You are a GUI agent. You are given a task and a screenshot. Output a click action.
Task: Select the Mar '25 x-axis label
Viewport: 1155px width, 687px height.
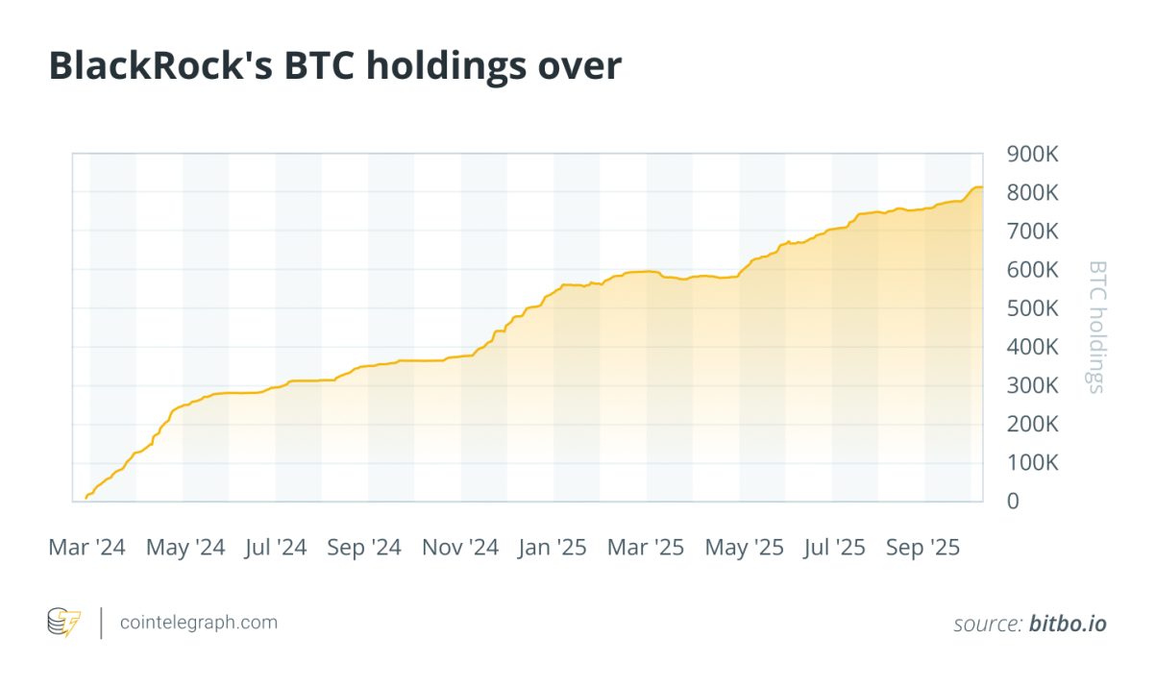pos(646,548)
